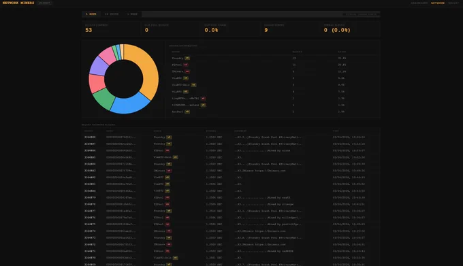Click the block height ending 870 in recent blocks
This screenshot has width=463, height=266.
click(90, 258)
